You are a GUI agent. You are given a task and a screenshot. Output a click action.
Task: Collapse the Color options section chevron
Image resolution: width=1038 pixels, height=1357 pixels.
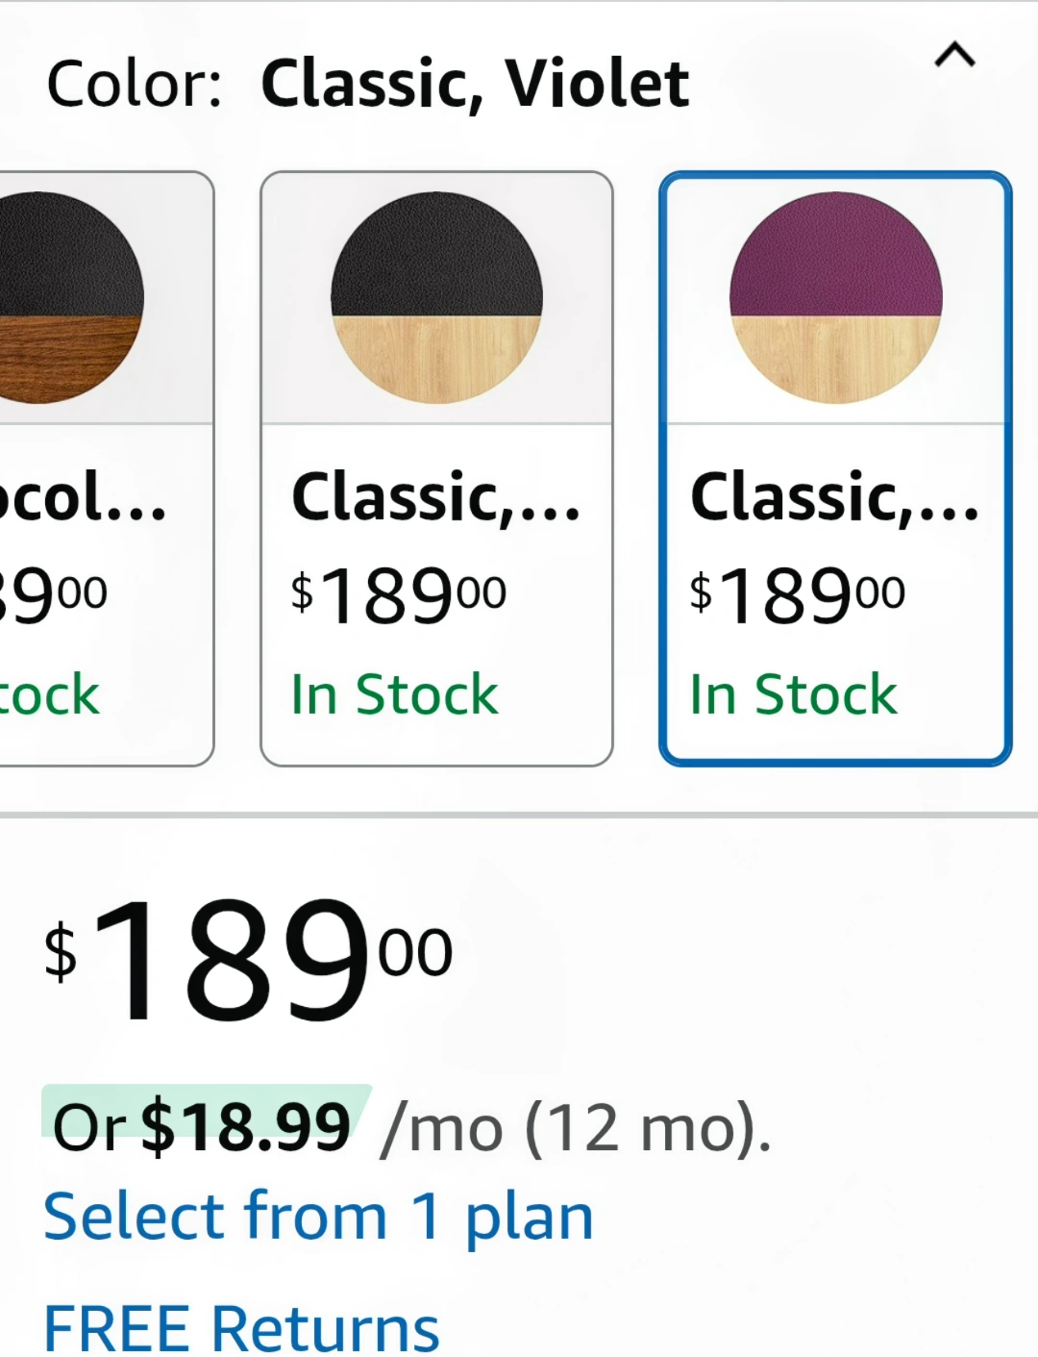coord(954,56)
